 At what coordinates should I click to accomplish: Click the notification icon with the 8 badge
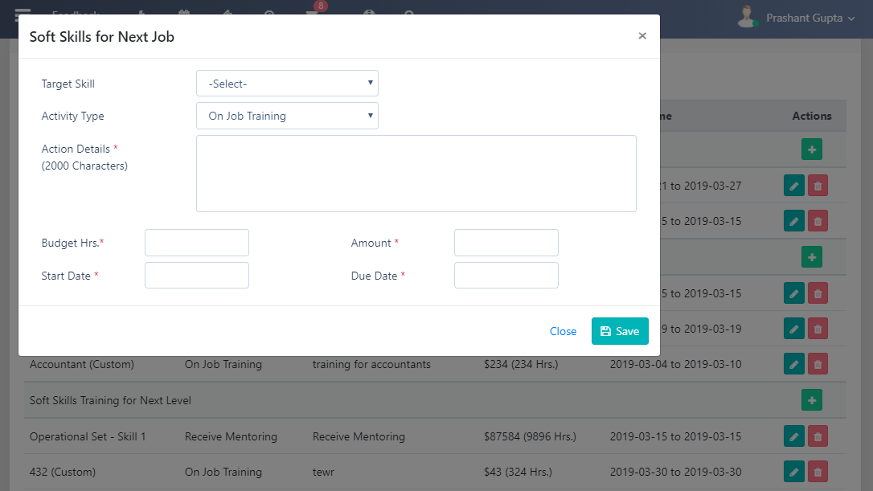[312, 14]
